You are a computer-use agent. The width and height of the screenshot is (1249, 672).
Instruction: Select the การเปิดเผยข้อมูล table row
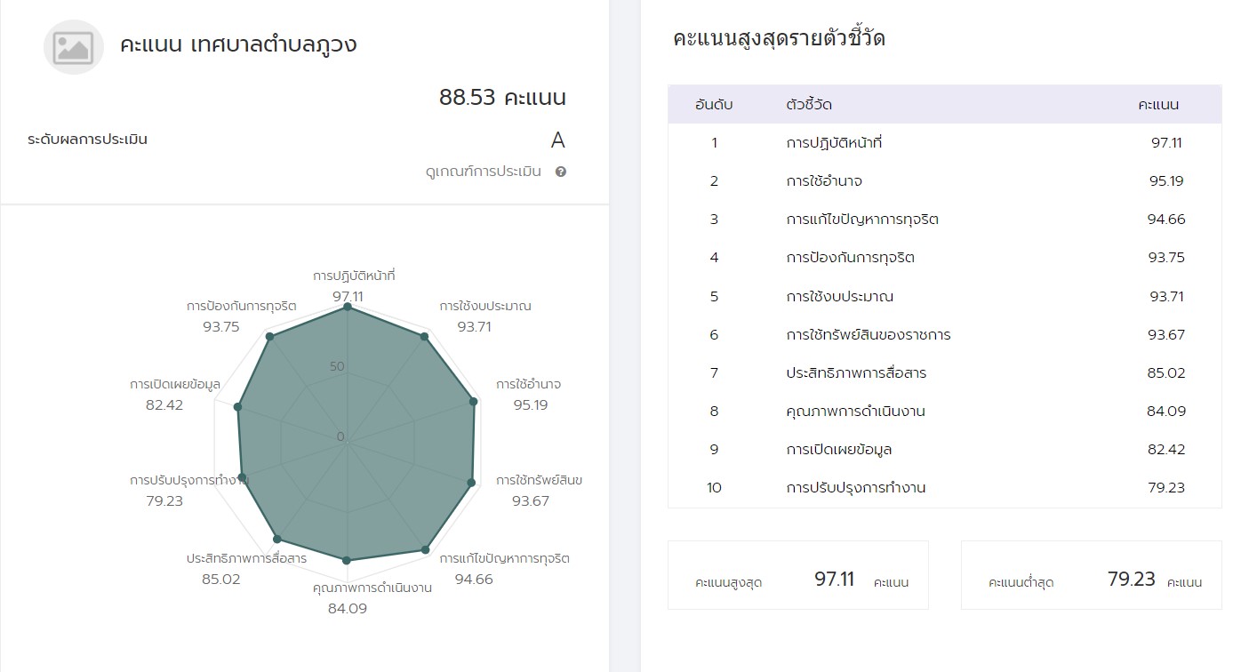tap(945, 449)
